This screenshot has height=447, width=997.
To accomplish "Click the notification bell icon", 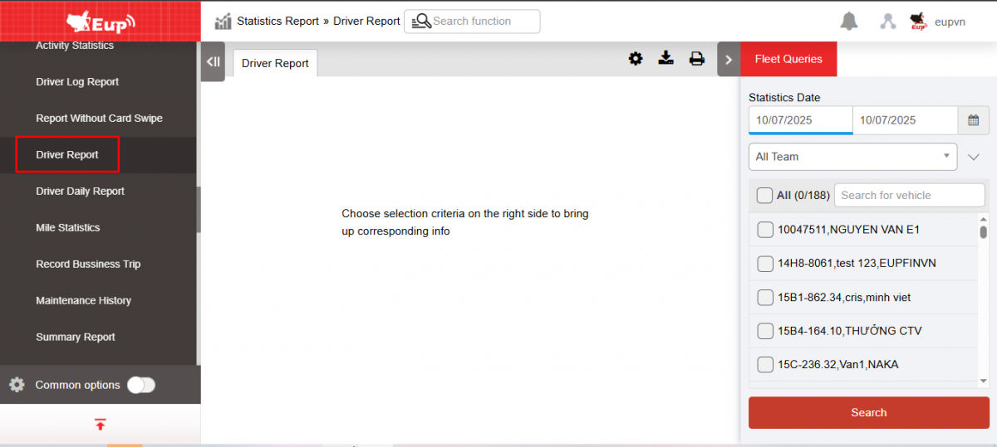I will [848, 22].
